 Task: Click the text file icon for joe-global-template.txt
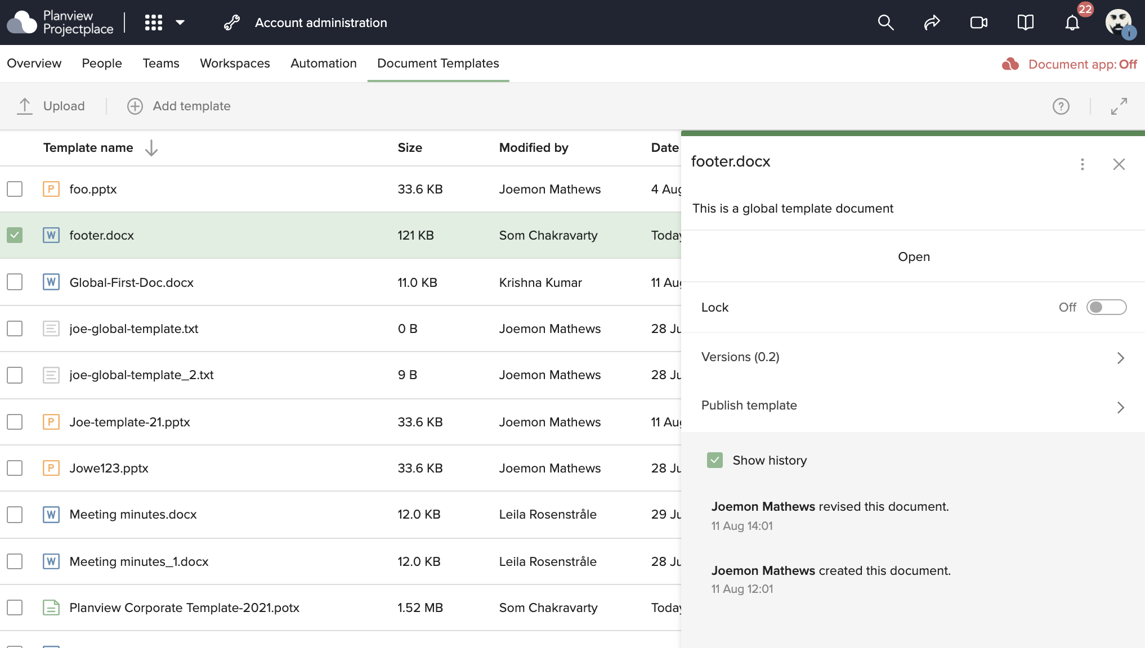pos(51,328)
